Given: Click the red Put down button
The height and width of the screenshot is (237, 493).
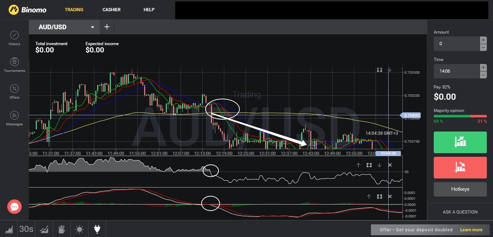Looking at the screenshot, I should [x=460, y=167].
